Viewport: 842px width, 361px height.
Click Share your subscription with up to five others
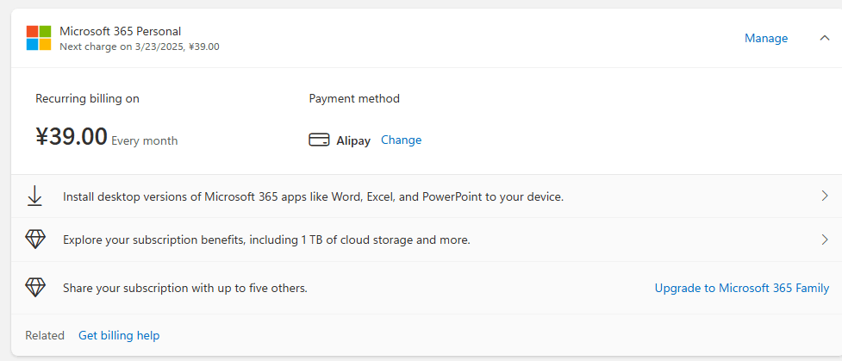(185, 288)
